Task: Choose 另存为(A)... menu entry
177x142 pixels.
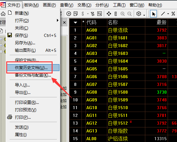Action: [x=33, y=43]
